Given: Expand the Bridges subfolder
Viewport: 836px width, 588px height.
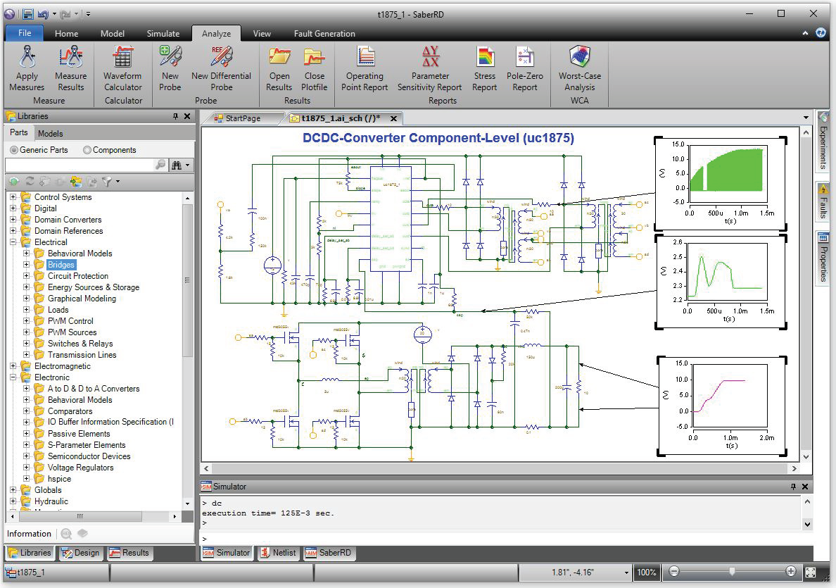Looking at the screenshot, I should pos(26,264).
